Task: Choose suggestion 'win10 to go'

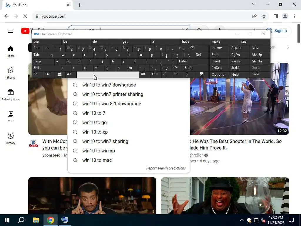Action: [x=129, y=123]
